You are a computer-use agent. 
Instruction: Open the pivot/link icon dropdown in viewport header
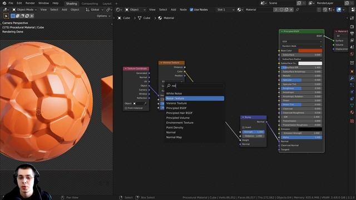pos(109,10)
